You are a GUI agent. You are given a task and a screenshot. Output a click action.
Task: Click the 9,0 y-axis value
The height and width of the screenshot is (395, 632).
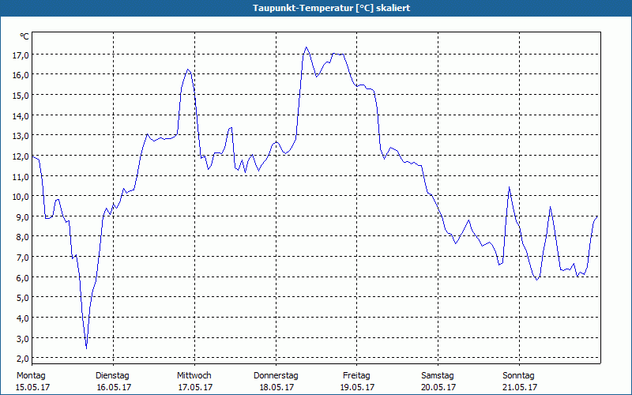pyautogui.click(x=23, y=216)
